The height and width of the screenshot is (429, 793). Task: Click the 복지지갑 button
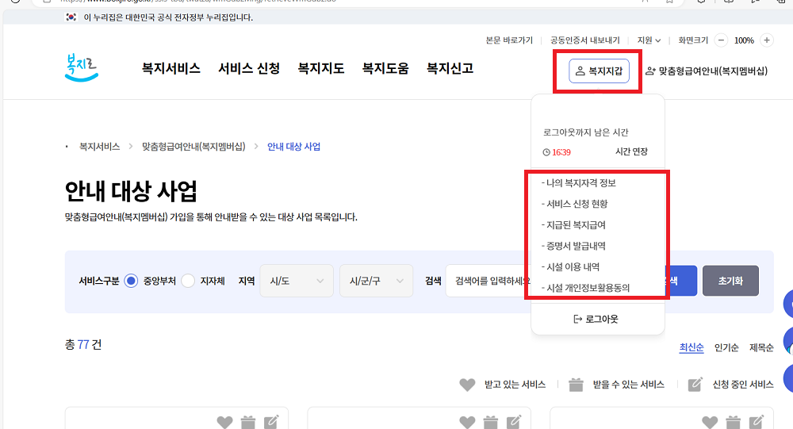pos(599,71)
